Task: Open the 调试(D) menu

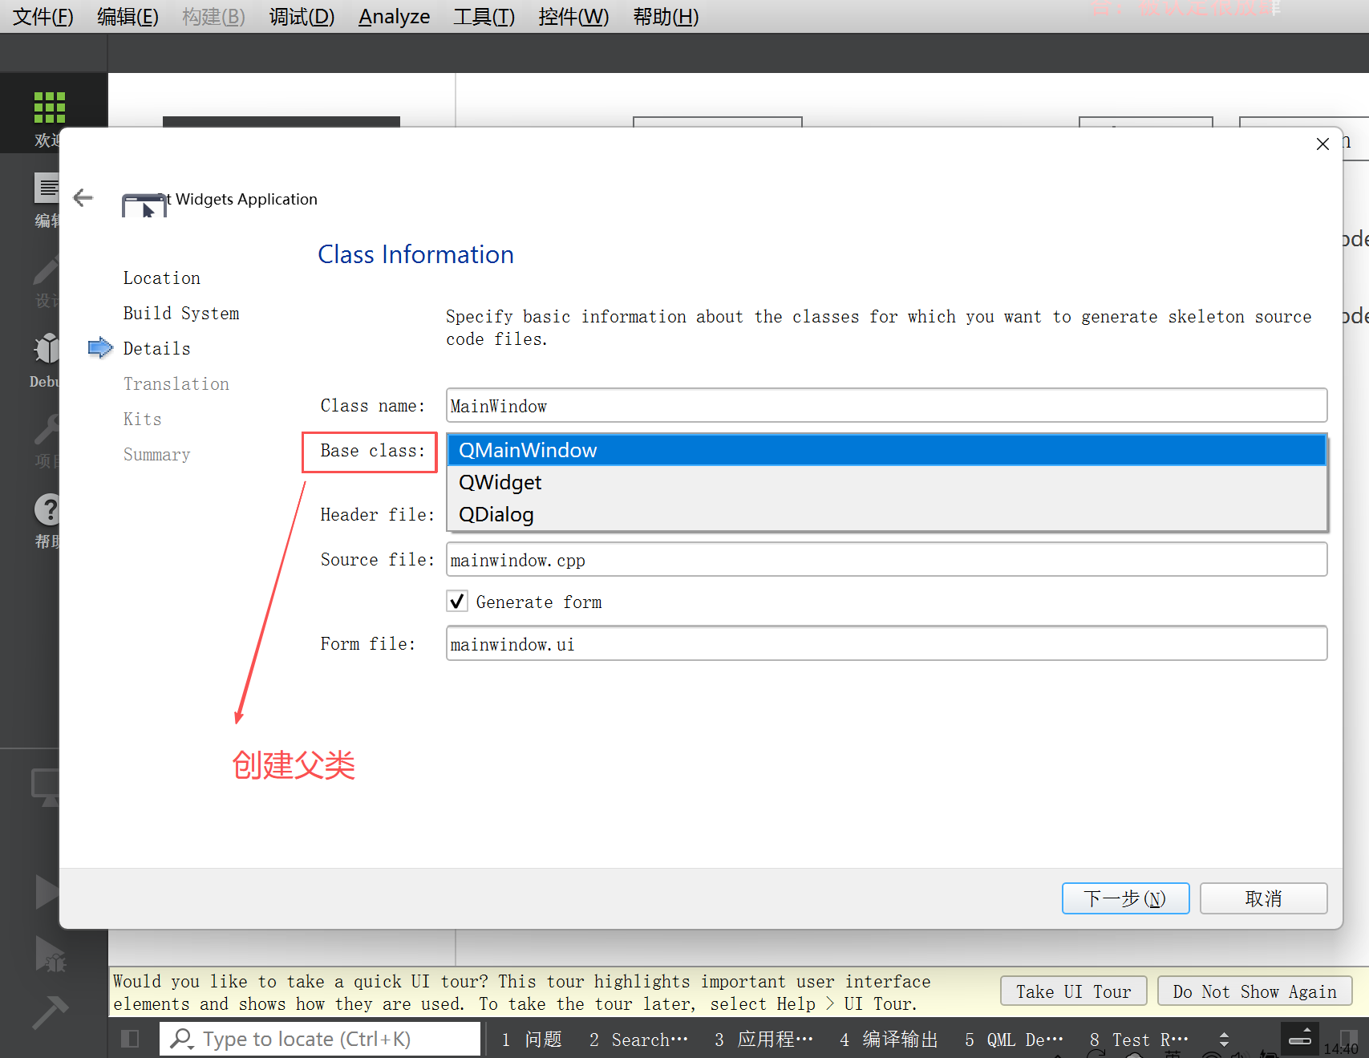Action: coord(302,16)
